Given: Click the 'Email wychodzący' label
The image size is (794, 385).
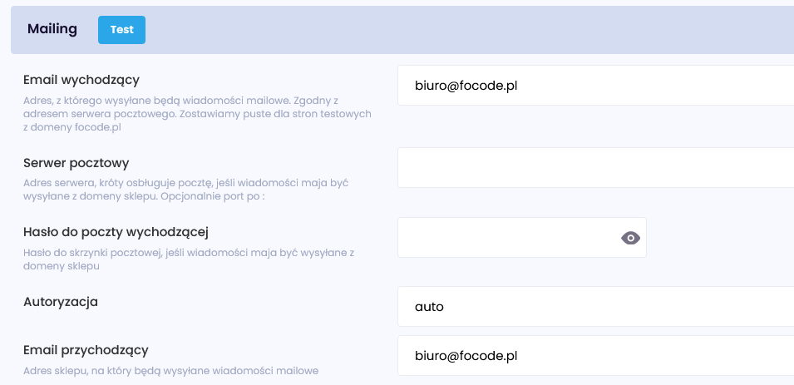Looking at the screenshot, I should (81, 80).
